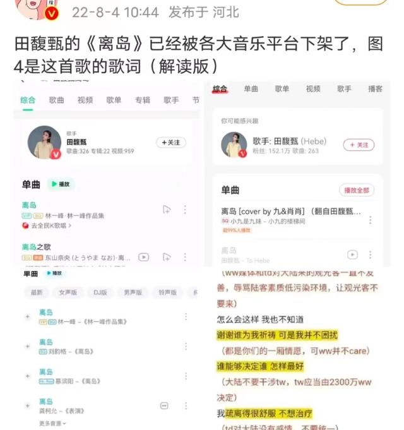Image resolution: width=404 pixels, height=430 pixels.
Task: Follow 歌手 田馥甄 (Hebe) with red 关注 button
Action: pos(359,145)
